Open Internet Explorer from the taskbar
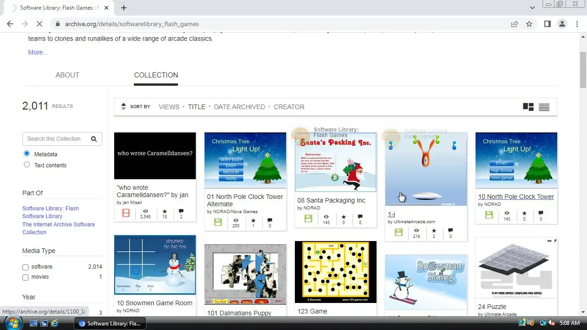This screenshot has width=587, height=330. click(55, 323)
